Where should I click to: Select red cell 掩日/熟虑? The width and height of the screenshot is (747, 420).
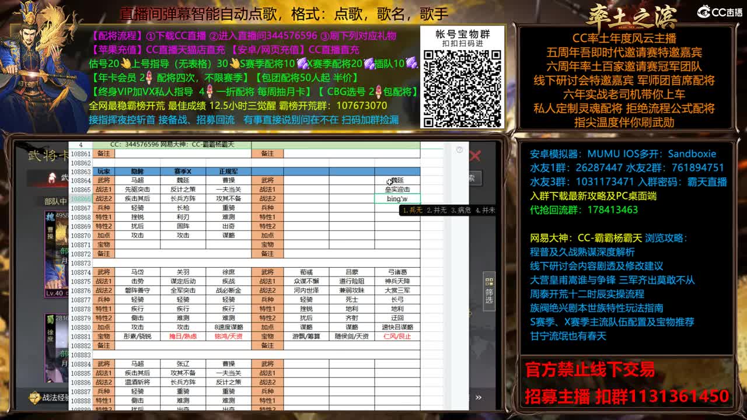click(183, 337)
